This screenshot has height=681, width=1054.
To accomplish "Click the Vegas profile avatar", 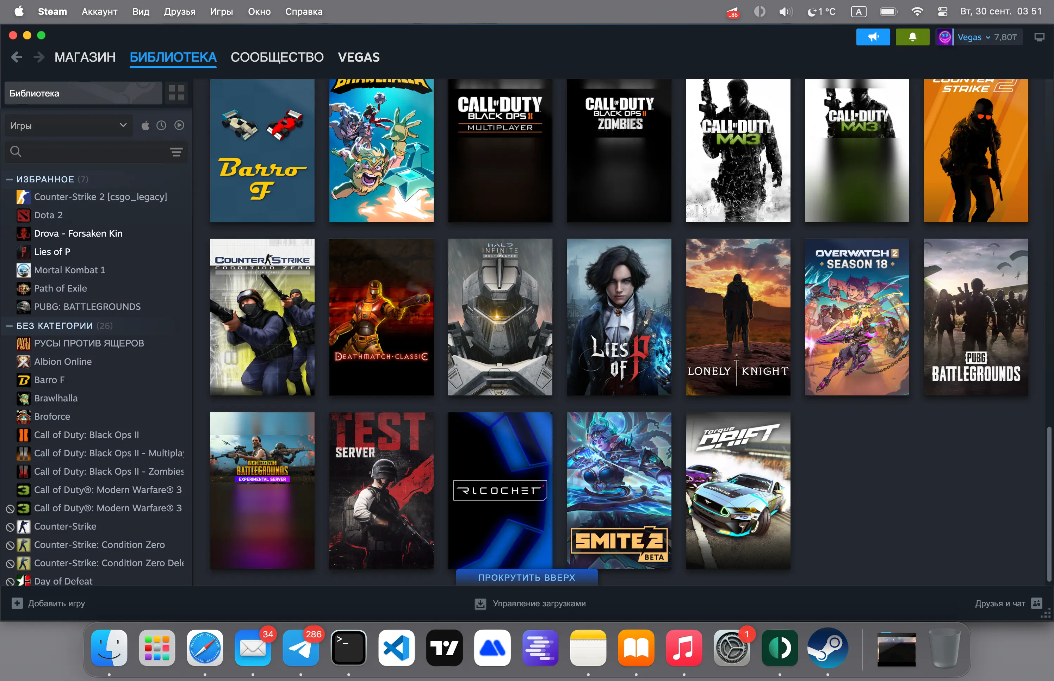I will tap(945, 37).
